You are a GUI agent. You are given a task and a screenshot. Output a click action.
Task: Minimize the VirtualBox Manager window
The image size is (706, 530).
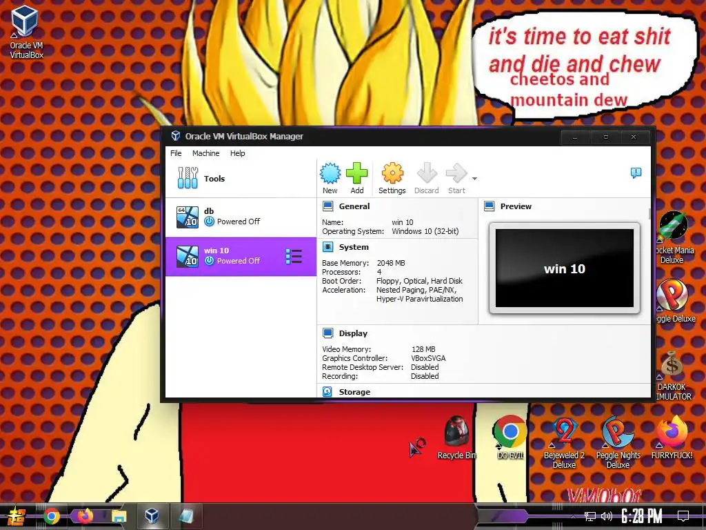[x=575, y=137]
